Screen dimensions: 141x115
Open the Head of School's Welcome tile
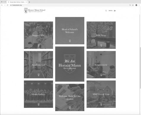tap(70, 31)
